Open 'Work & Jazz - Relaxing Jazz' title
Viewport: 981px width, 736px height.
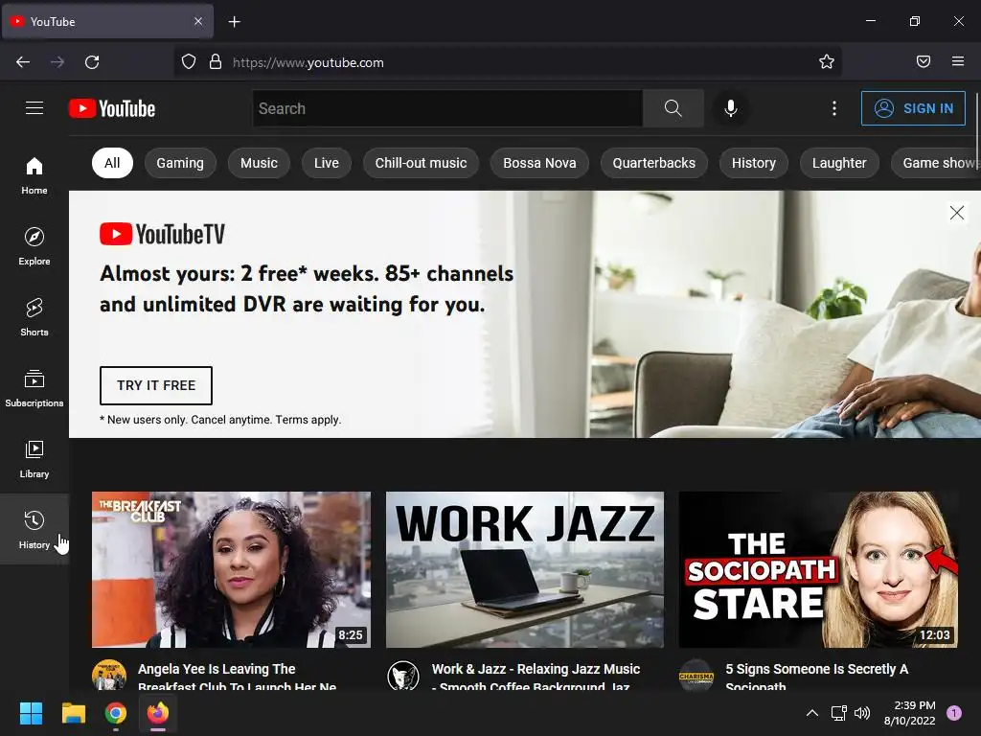tap(536, 678)
